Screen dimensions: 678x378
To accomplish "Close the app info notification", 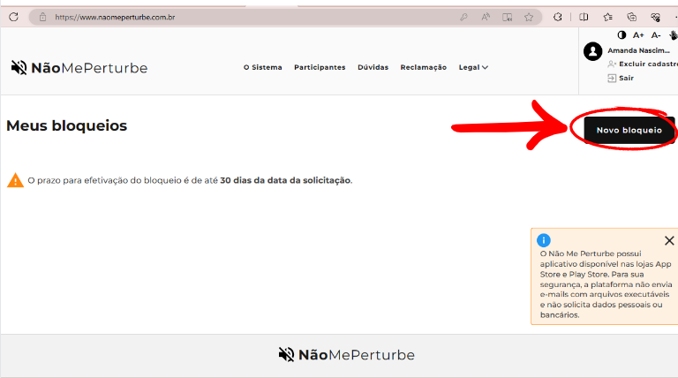I will point(669,240).
